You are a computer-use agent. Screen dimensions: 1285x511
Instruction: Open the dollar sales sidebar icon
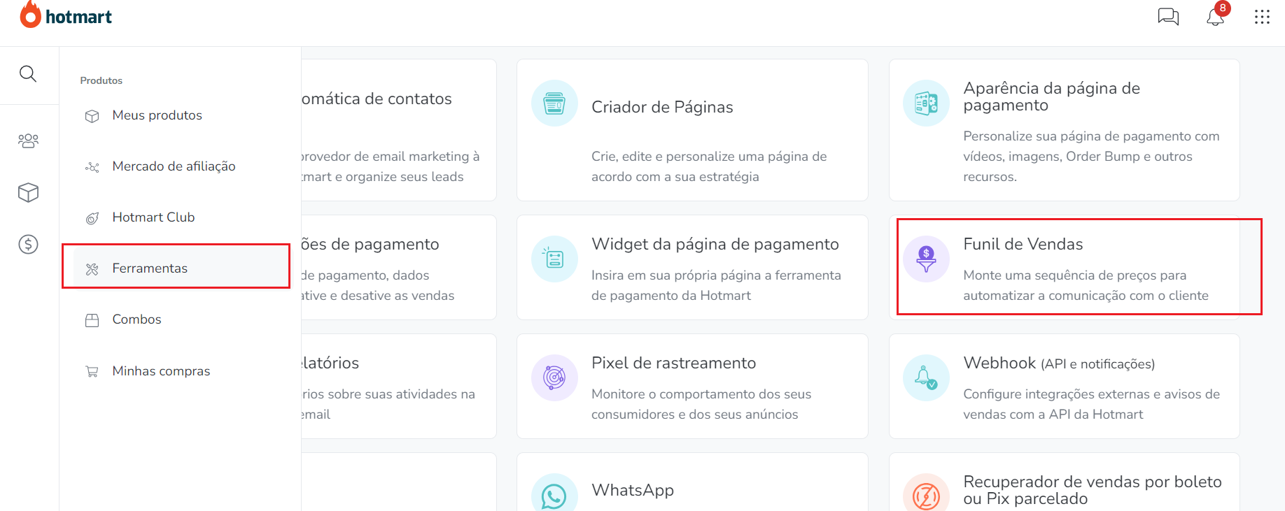pyautogui.click(x=28, y=244)
